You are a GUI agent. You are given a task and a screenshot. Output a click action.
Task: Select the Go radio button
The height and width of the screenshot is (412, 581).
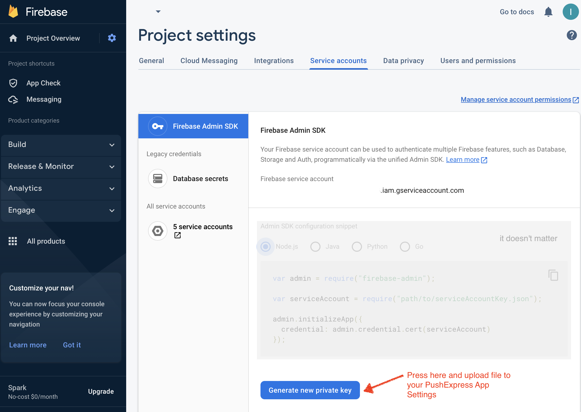tap(405, 246)
